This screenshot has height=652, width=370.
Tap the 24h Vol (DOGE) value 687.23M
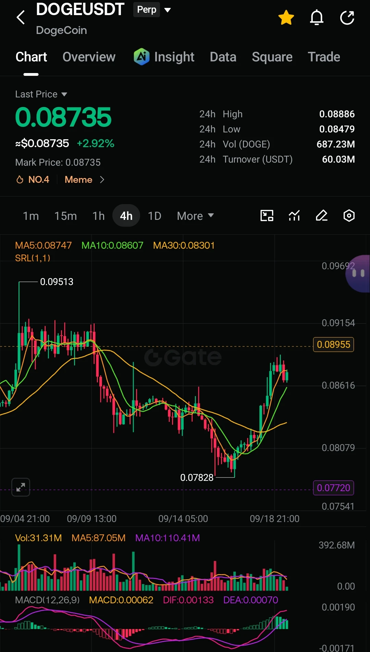click(x=336, y=144)
